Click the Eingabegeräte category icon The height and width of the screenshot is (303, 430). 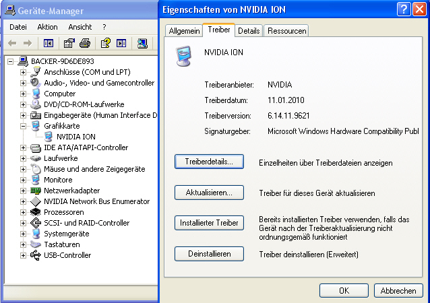click(36, 115)
